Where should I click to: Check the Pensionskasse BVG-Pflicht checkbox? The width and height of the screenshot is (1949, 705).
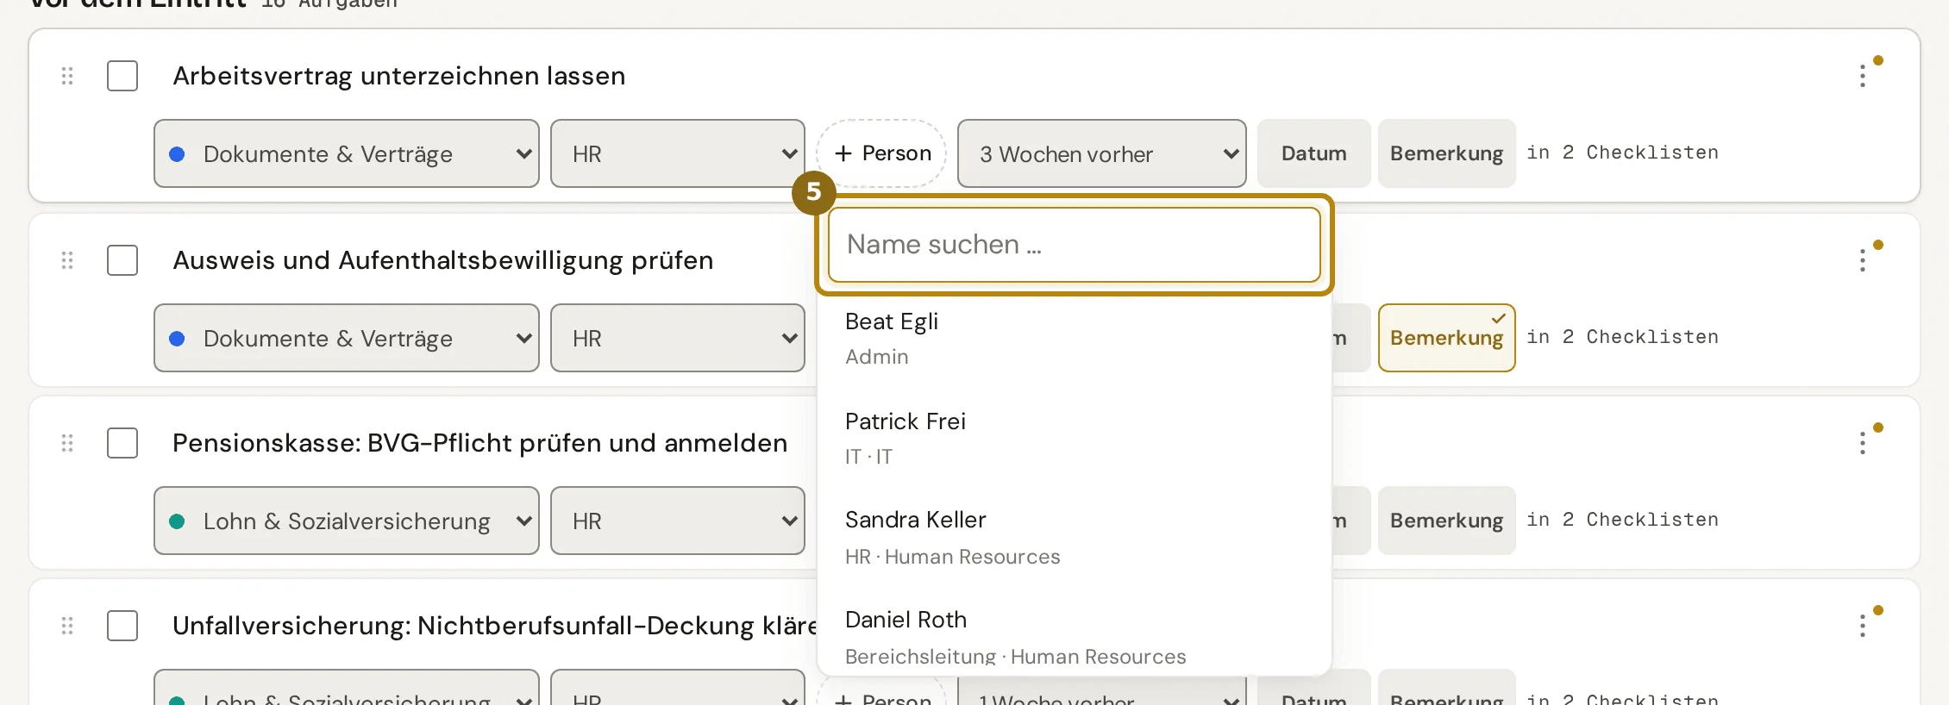point(122,443)
